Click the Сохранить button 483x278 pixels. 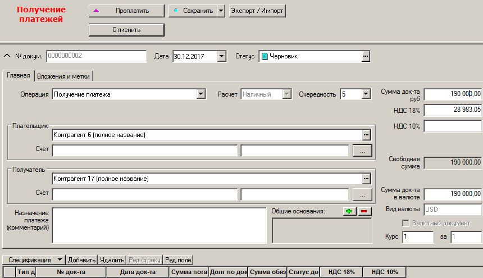(x=193, y=11)
